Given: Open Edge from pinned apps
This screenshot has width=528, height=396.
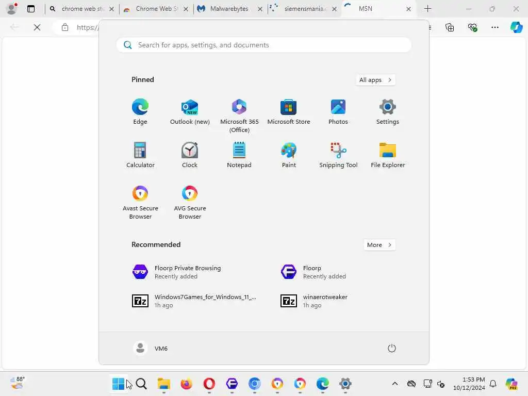Looking at the screenshot, I should 140,112.
